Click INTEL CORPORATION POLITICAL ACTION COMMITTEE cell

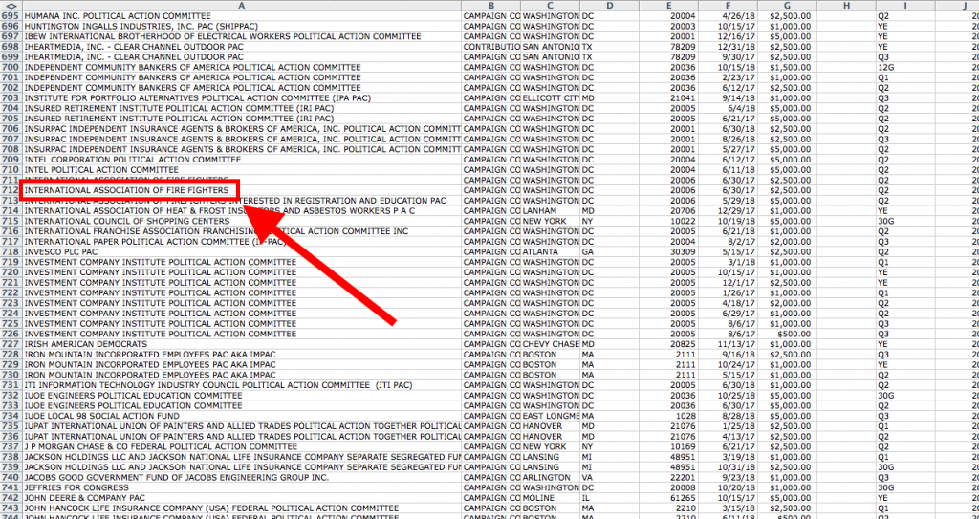pos(242,160)
